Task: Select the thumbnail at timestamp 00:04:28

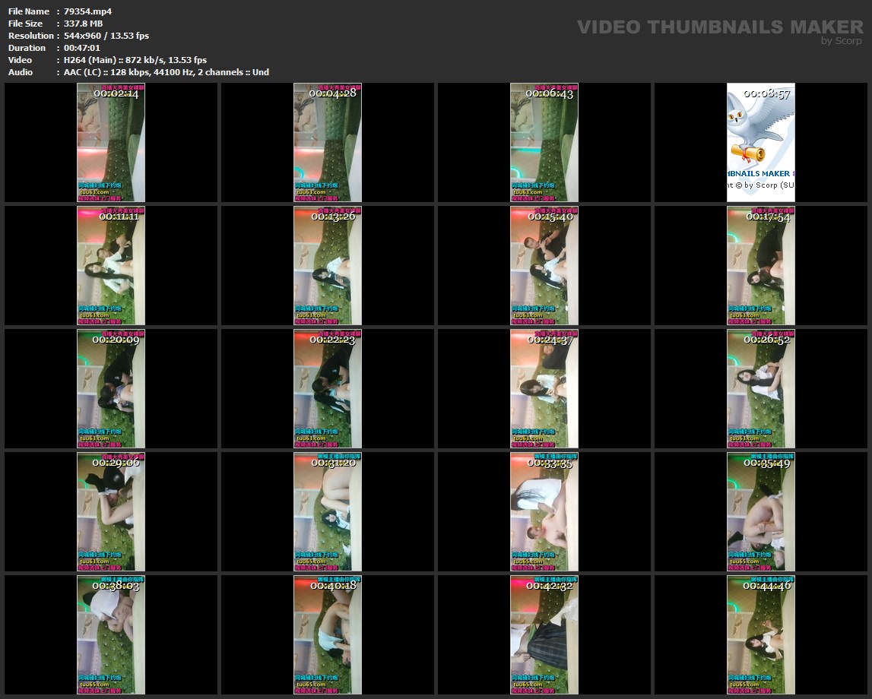Action: click(328, 142)
